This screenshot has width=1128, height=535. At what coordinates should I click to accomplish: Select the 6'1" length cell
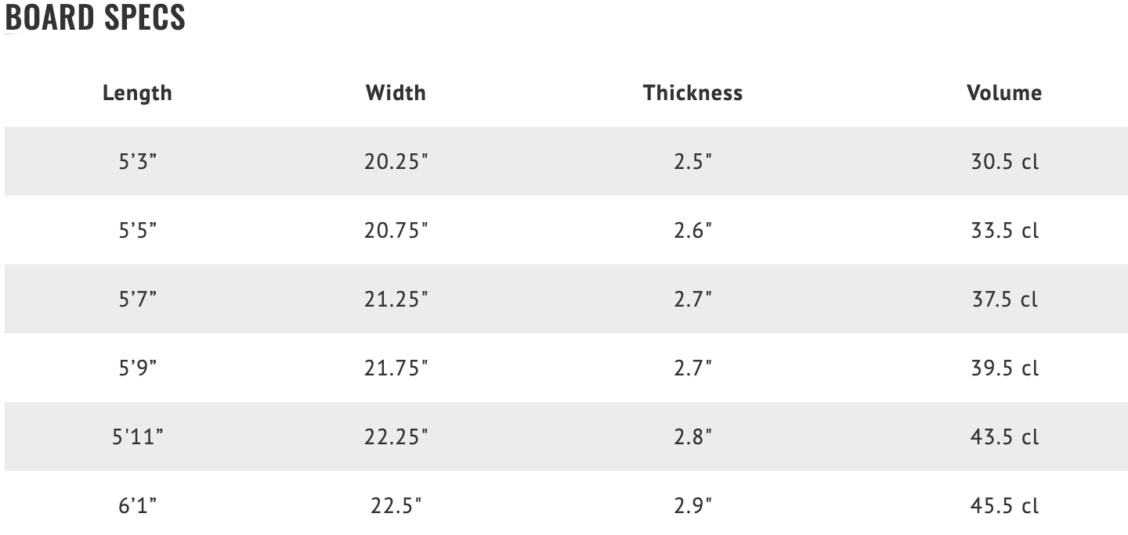point(137,506)
